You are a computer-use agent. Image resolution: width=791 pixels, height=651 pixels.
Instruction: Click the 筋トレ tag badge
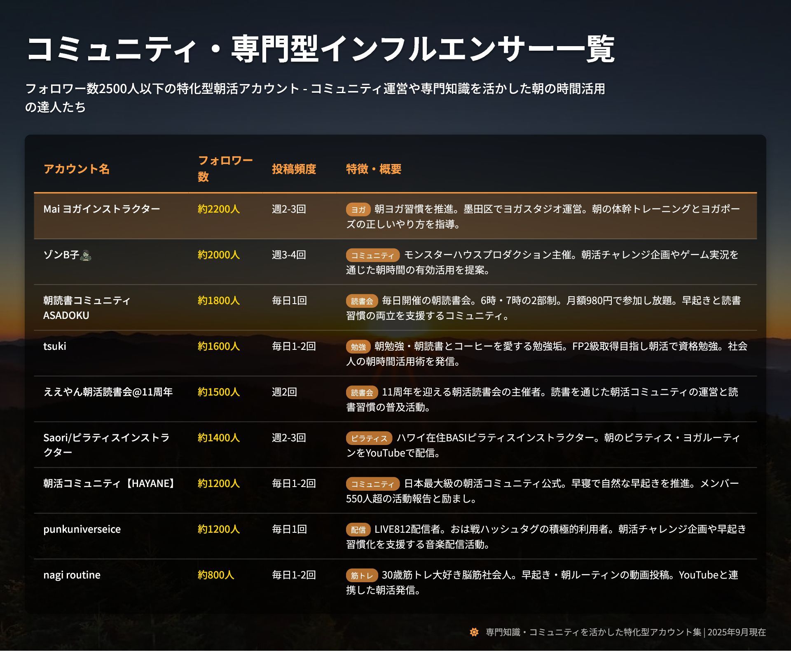pyautogui.click(x=362, y=575)
